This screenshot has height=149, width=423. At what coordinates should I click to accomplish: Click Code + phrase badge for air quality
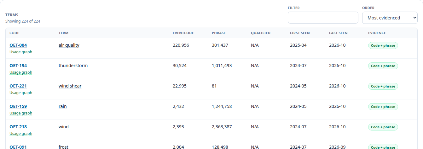tap(383, 45)
